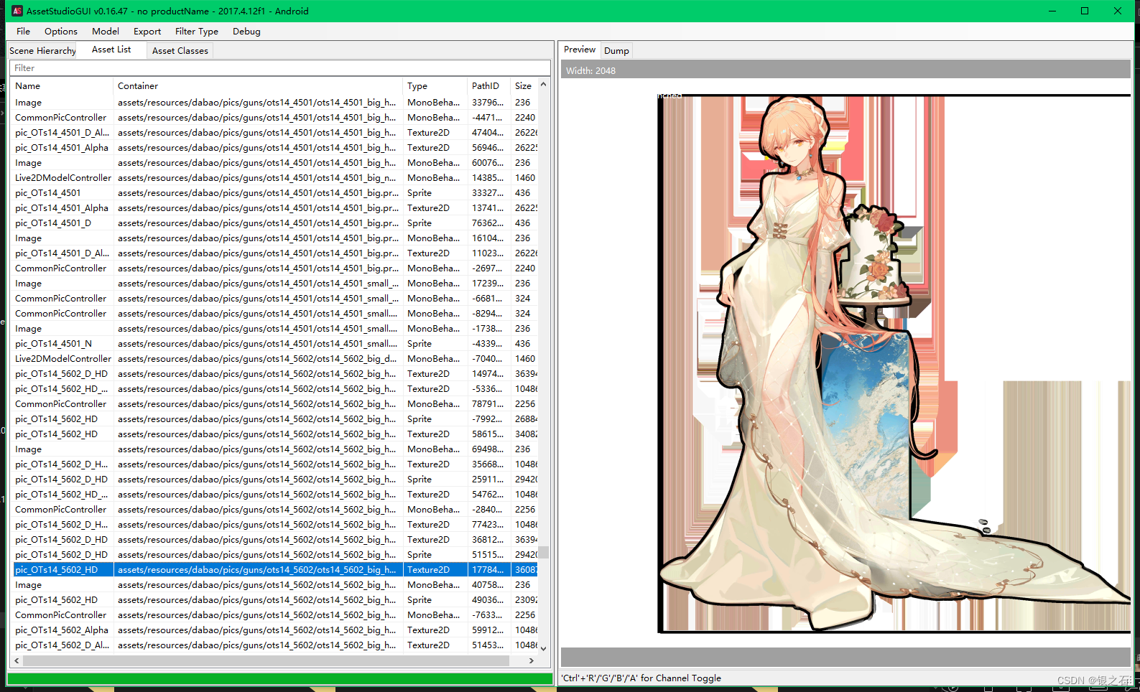Switch to the Preview tab
This screenshot has width=1140, height=692.
point(580,50)
